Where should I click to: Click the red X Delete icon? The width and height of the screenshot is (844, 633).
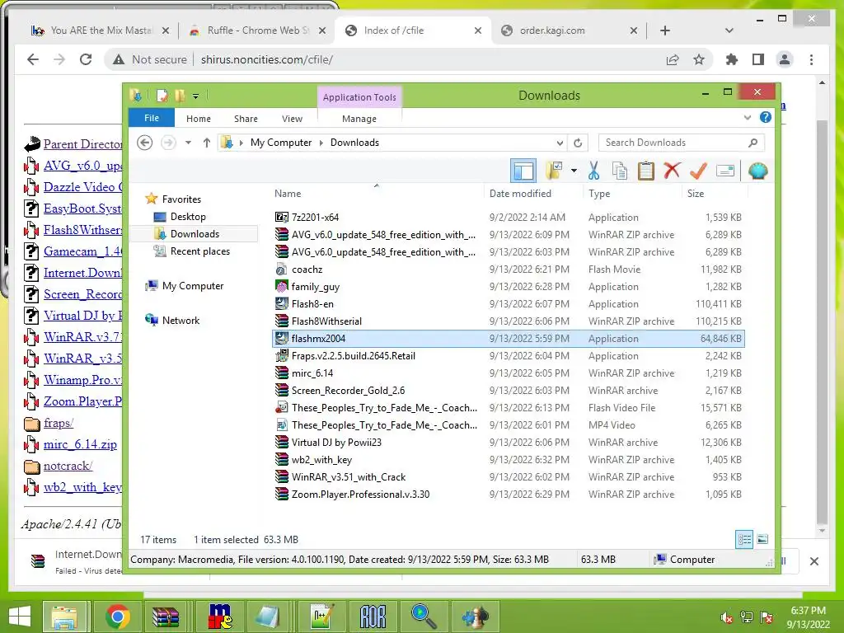(672, 171)
